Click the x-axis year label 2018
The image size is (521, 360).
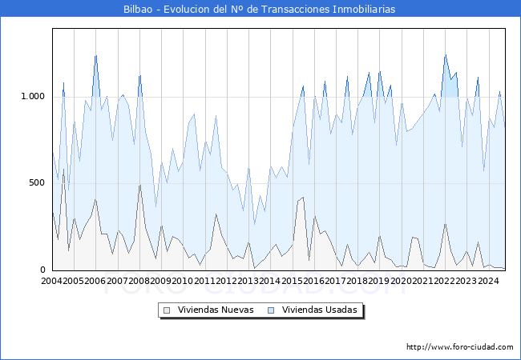point(357,281)
